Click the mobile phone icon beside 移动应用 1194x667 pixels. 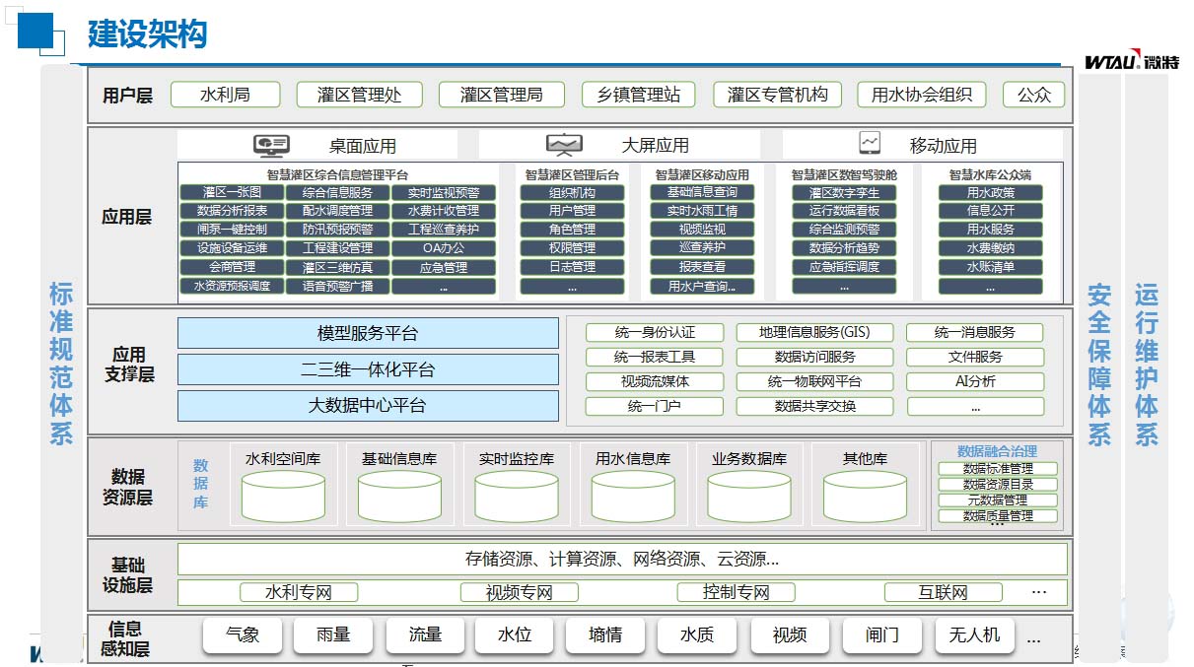(870, 142)
